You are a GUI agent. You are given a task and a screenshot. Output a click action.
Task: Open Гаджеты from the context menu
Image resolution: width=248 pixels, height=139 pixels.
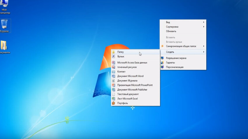click(183, 63)
